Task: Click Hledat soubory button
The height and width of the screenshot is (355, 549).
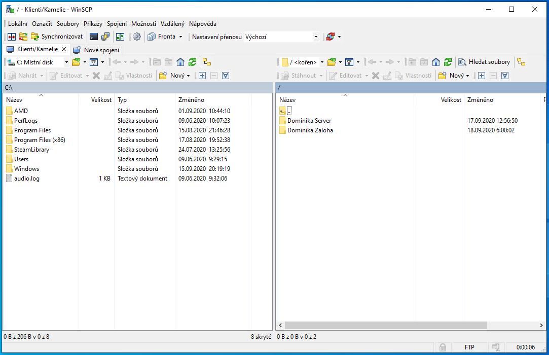Action: coord(484,62)
